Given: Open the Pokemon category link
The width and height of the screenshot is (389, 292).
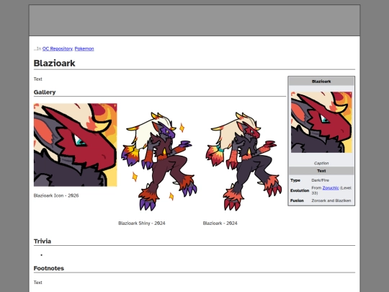Looking at the screenshot, I should [84, 49].
